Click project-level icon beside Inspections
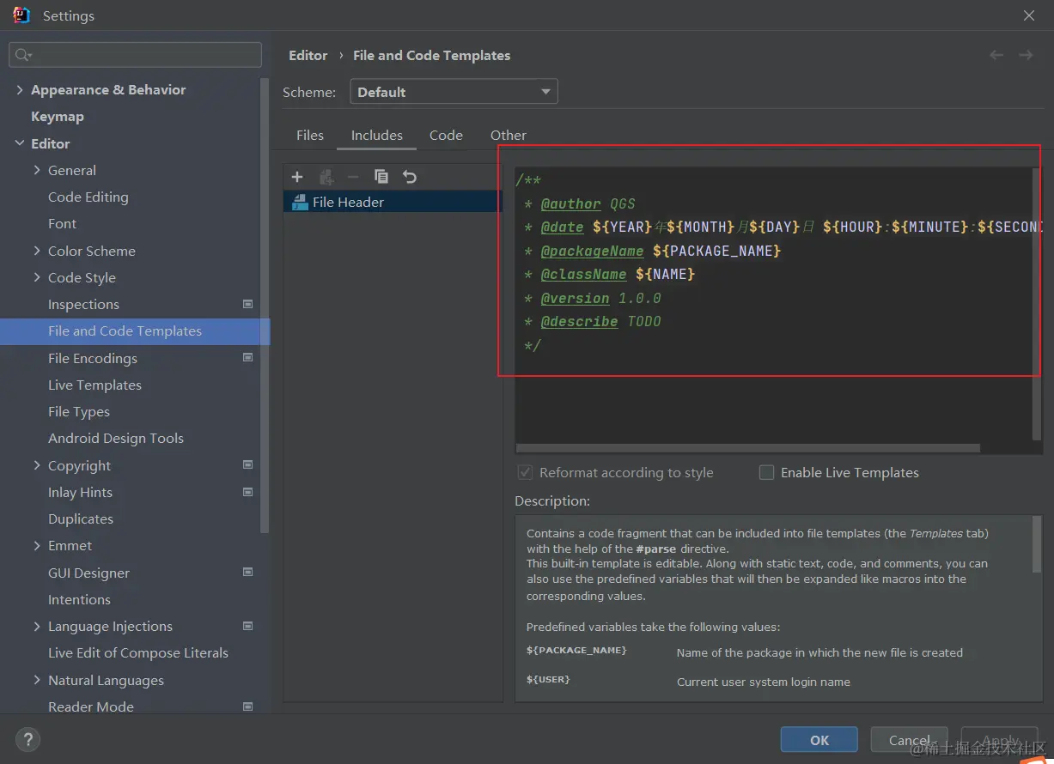This screenshot has width=1054, height=764. (248, 304)
